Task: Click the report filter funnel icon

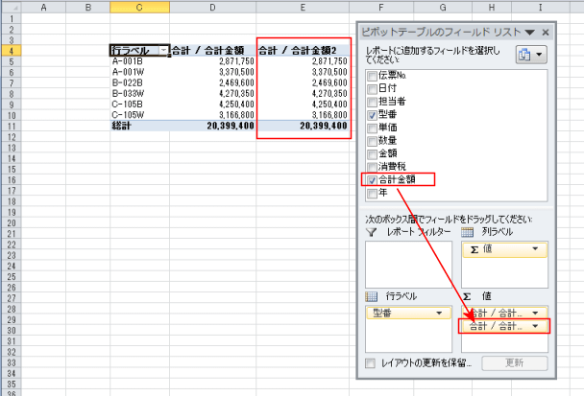Action: [372, 232]
